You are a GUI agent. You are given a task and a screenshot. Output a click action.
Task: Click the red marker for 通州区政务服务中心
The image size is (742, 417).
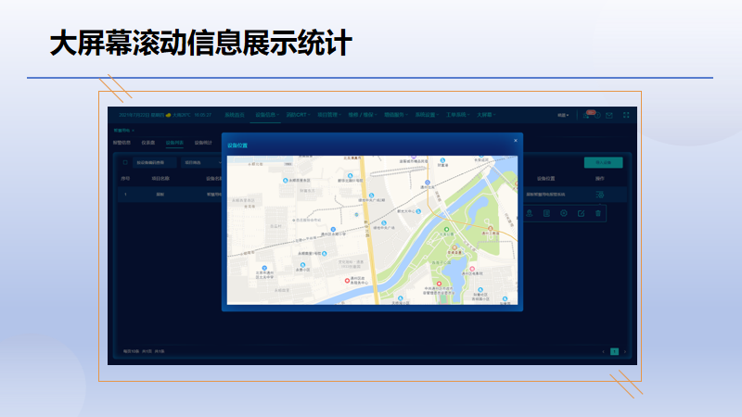click(347, 281)
